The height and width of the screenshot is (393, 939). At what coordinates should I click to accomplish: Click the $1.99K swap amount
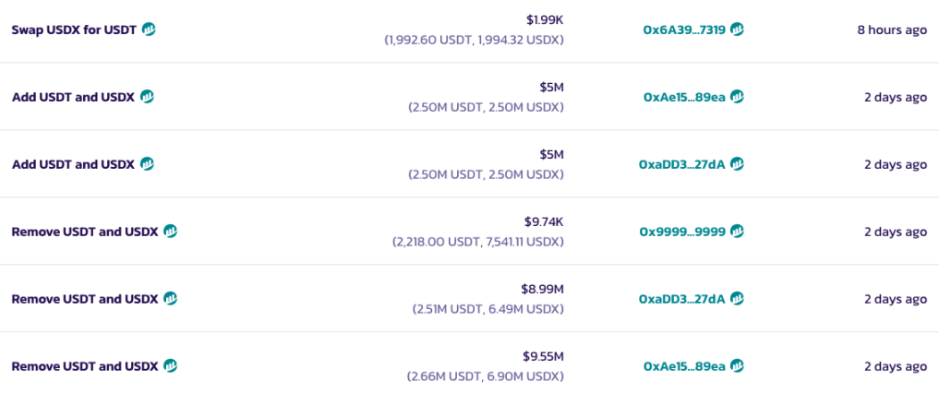pos(545,20)
